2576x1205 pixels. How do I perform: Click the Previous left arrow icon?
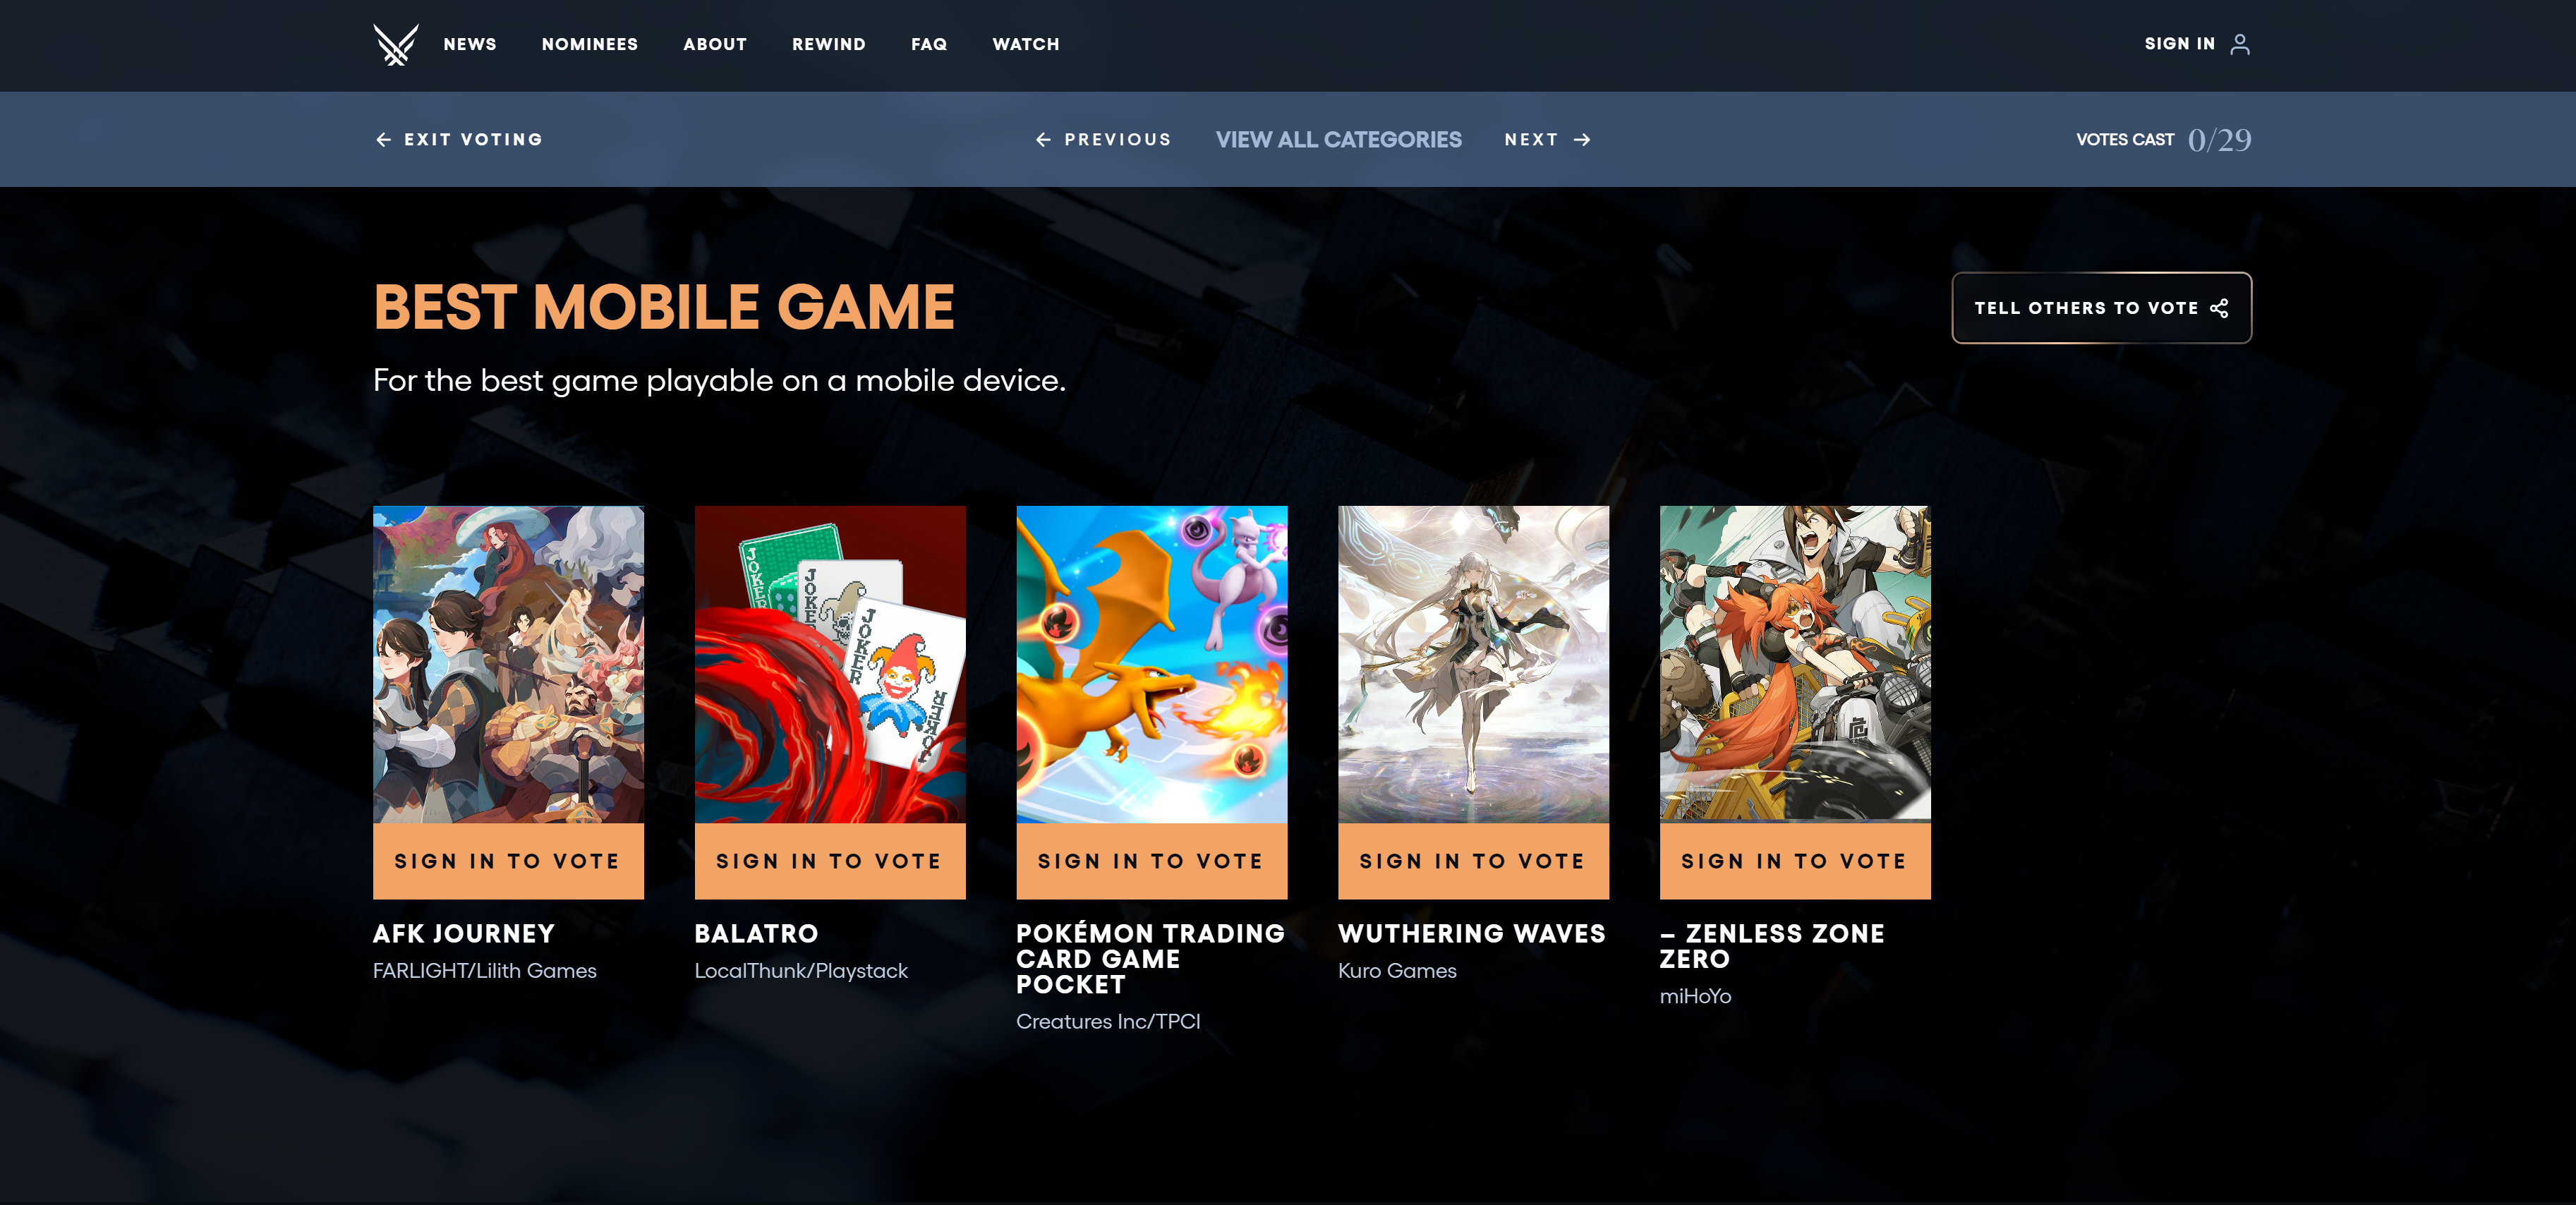click(1043, 140)
